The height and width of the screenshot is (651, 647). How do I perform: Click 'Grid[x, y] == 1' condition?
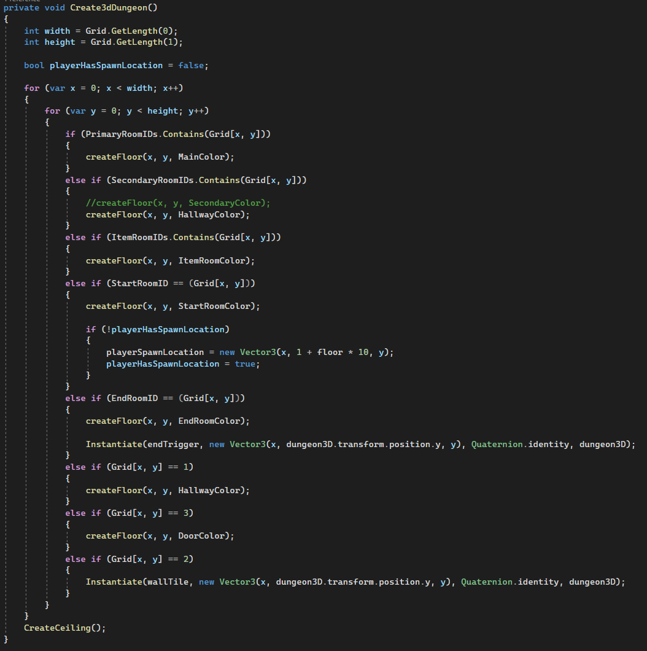[x=150, y=467]
